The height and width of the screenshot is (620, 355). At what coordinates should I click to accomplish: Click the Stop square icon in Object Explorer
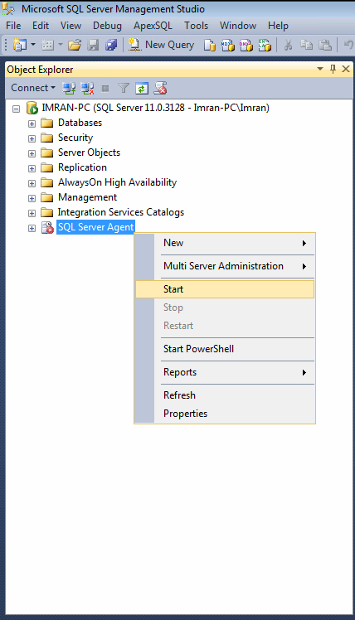click(105, 88)
